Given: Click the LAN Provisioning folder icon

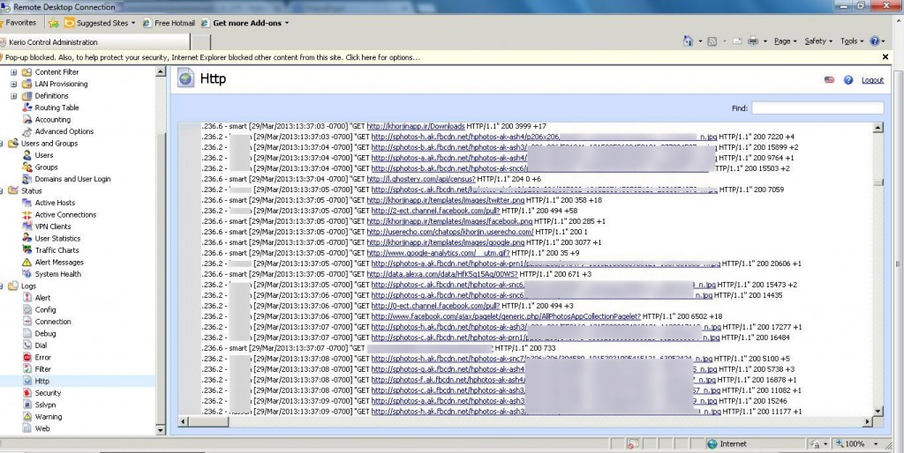Looking at the screenshot, I should [26, 84].
